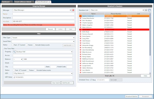
Task: Open the Numbers List dropdown
Action: point(143,10)
